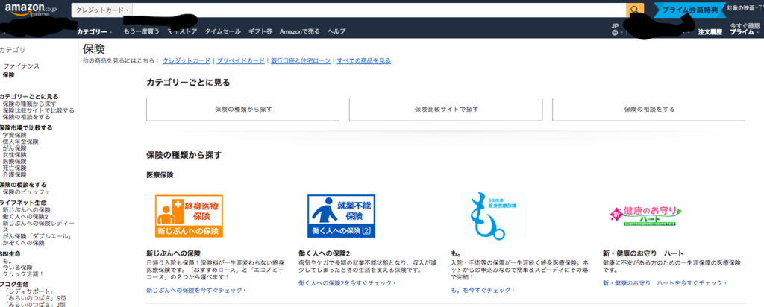Click the SBI生命 も。 logo image
Image resolution: width=764 pixels, height=307 pixels.
click(x=493, y=216)
